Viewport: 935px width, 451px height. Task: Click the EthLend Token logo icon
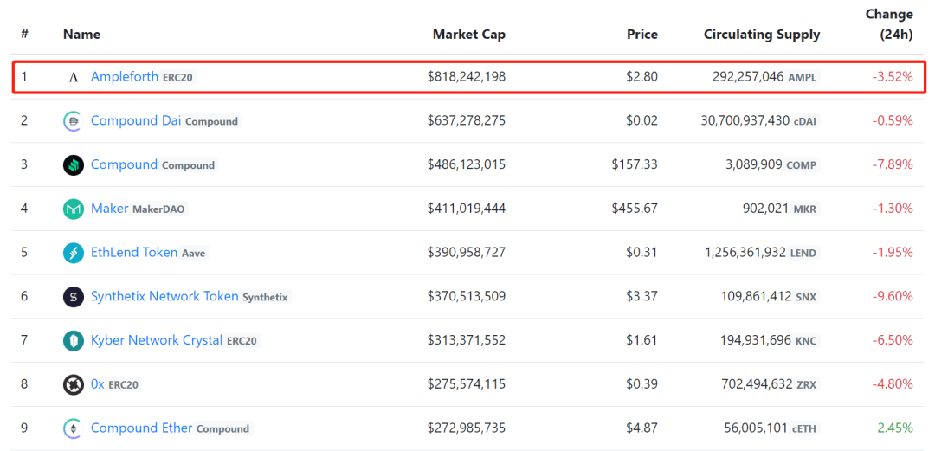tap(74, 253)
